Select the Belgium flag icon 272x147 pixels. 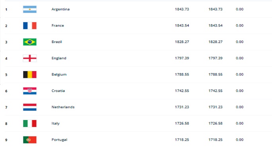click(x=30, y=74)
